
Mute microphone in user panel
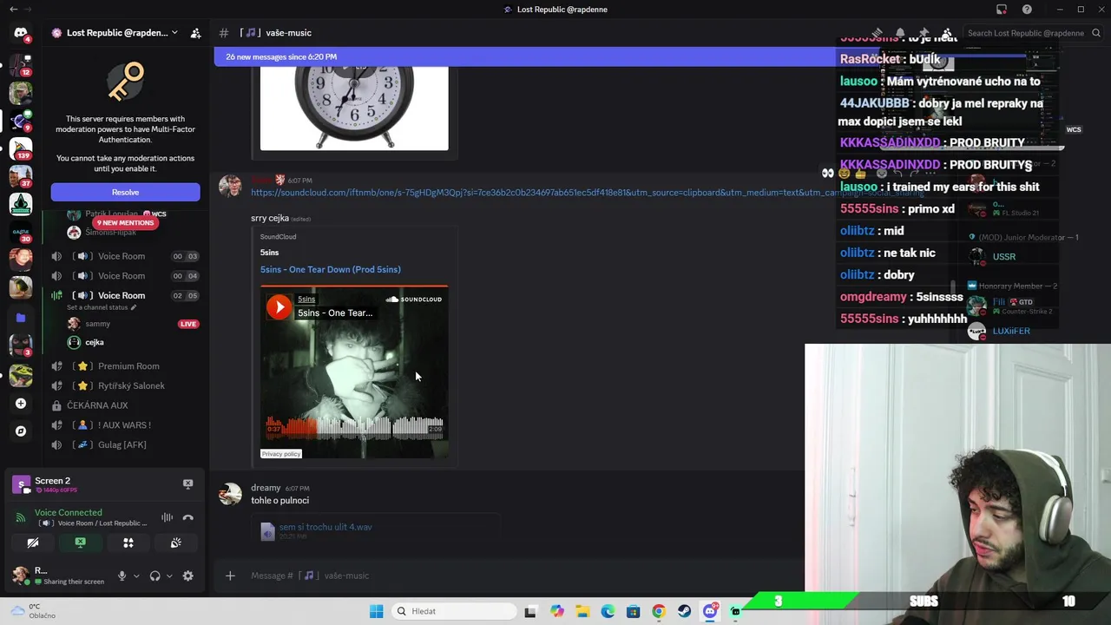pyautogui.click(x=122, y=576)
